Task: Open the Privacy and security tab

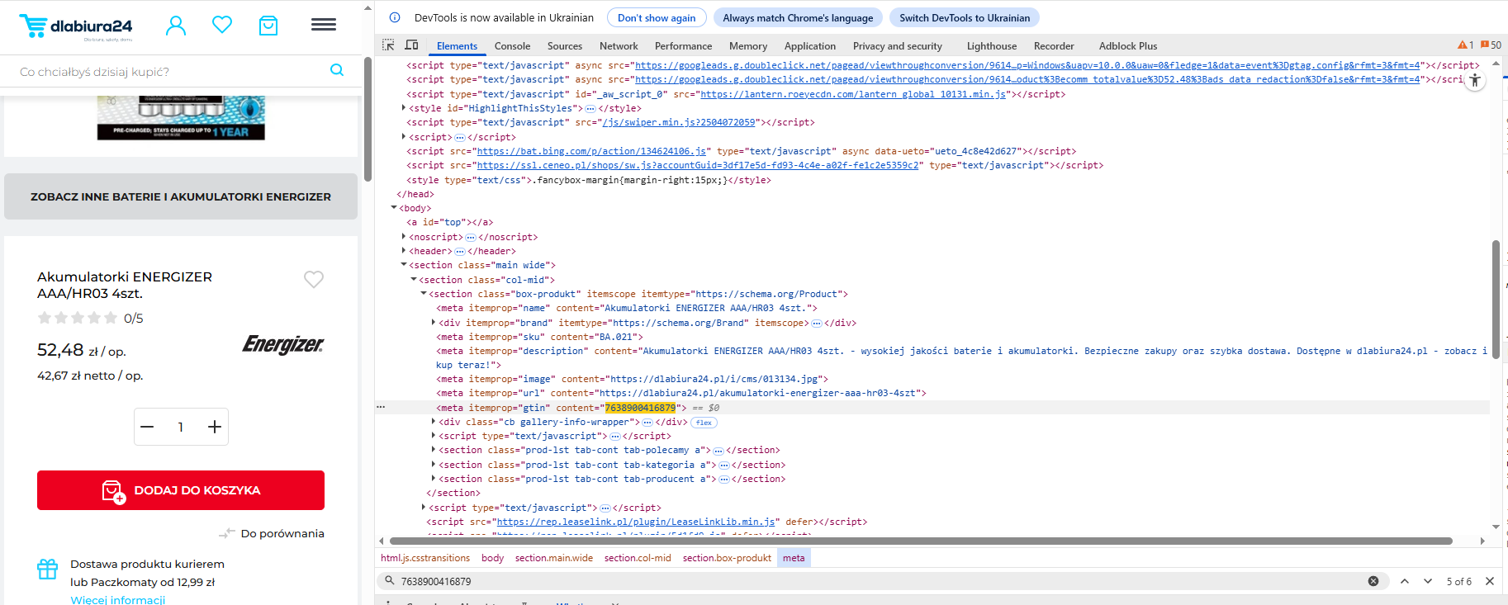Action: coord(898,46)
